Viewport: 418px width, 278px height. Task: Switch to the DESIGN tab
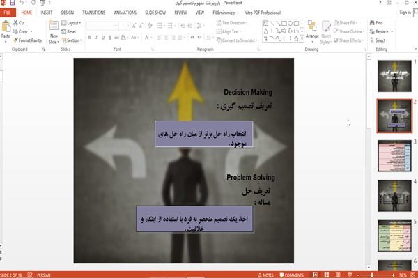68,13
